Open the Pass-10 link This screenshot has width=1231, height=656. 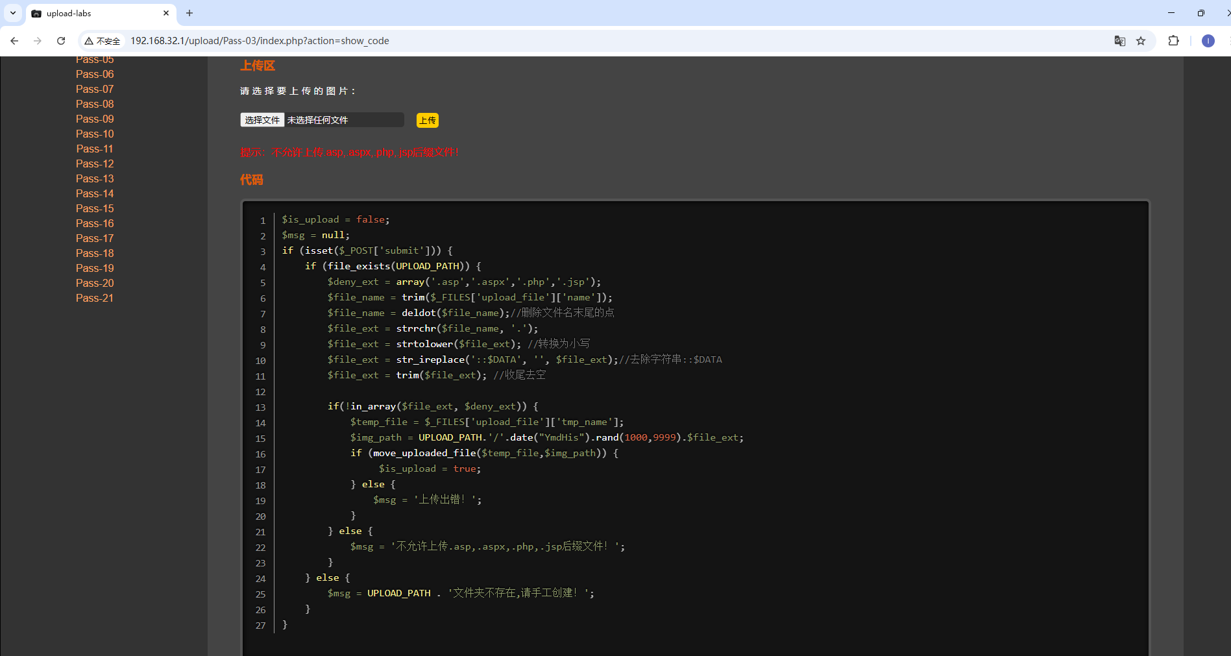point(95,134)
